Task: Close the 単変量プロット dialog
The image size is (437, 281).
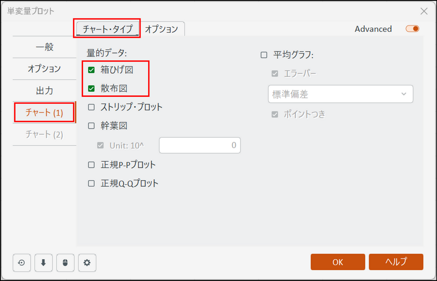Action: [424, 11]
